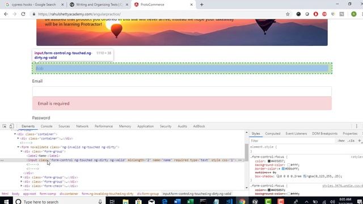Select the label Name DOM row
The image size is (363, 204).
[x=43, y=156]
